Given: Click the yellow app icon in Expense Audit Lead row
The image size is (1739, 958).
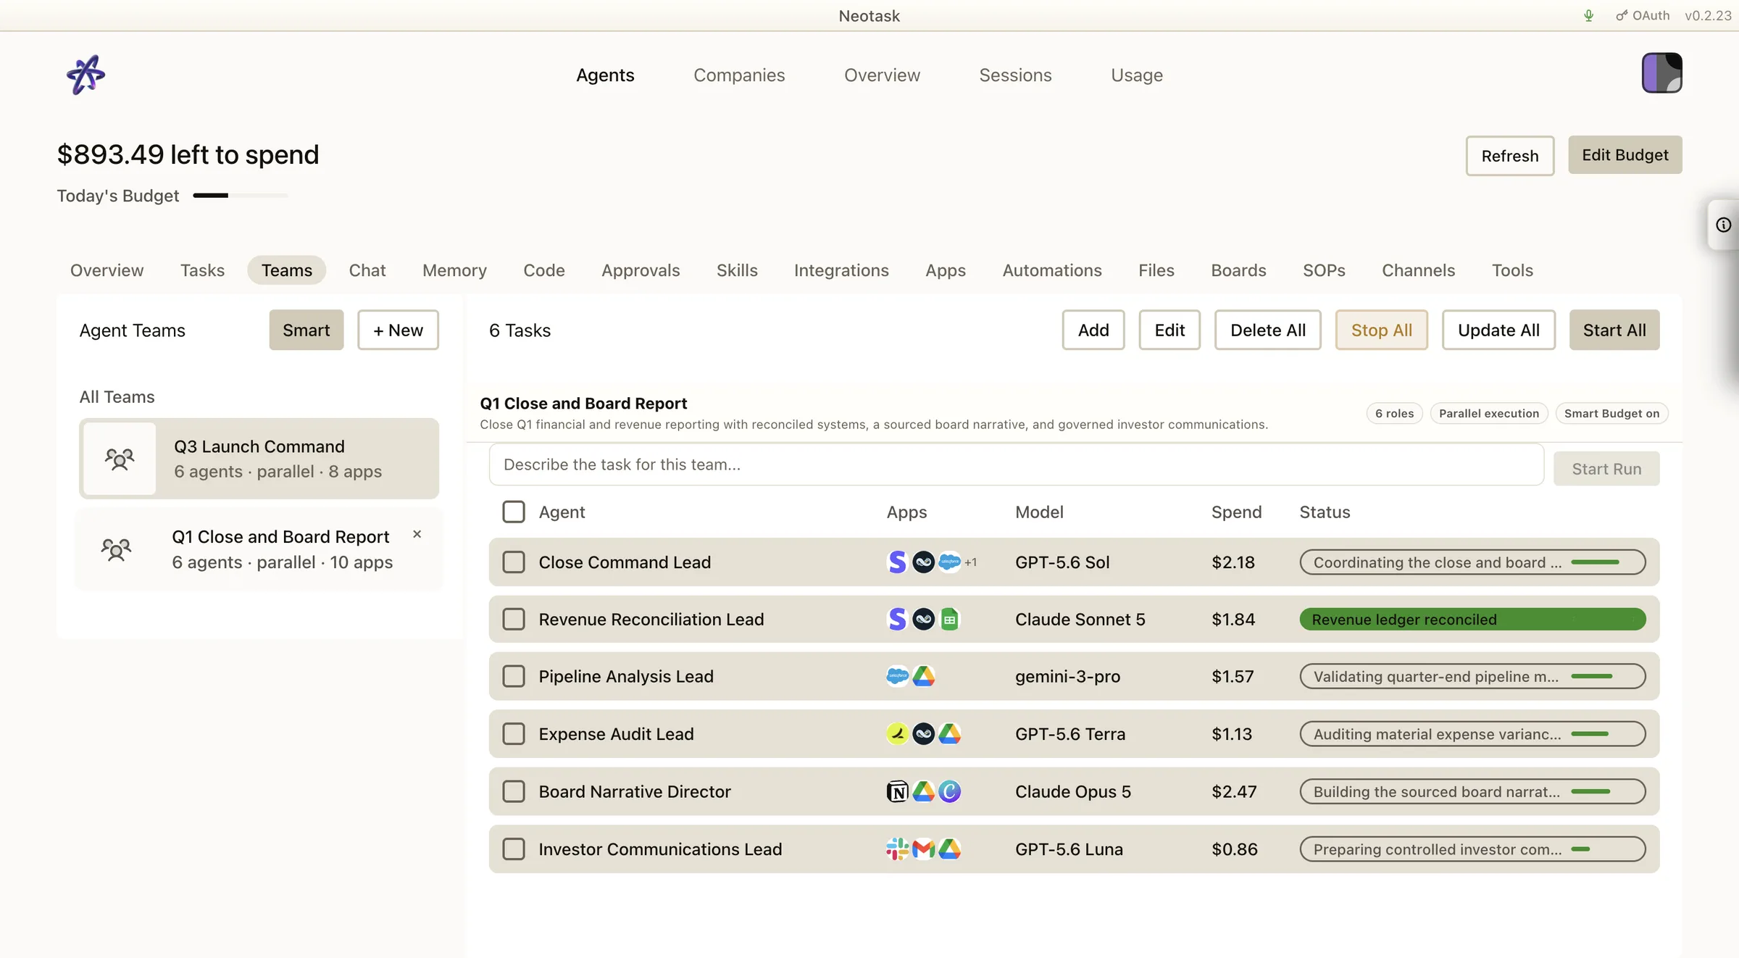Looking at the screenshot, I should coord(897,733).
